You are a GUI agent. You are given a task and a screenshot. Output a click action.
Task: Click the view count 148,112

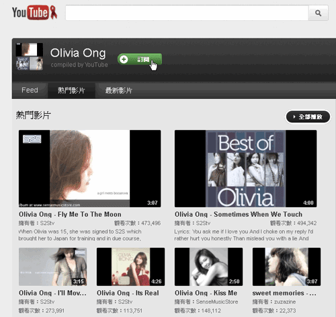coord(211,311)
